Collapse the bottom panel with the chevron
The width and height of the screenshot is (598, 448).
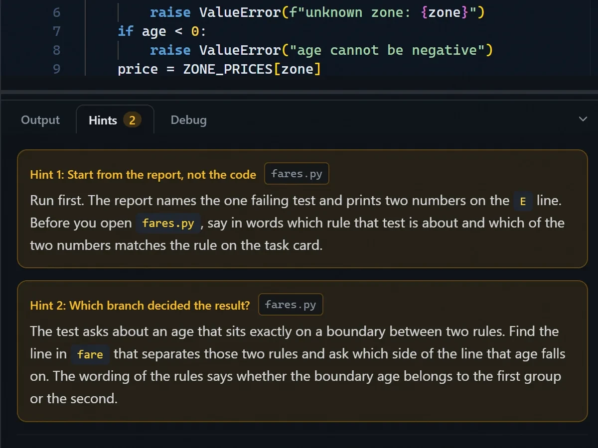coord(583,119)
